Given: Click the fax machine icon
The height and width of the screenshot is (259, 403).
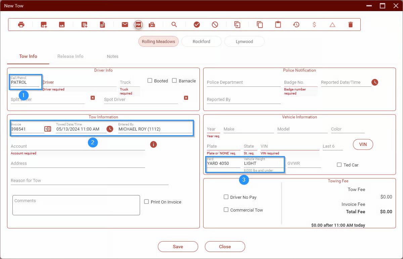Looking at the screenshot, I should [152, 25].
